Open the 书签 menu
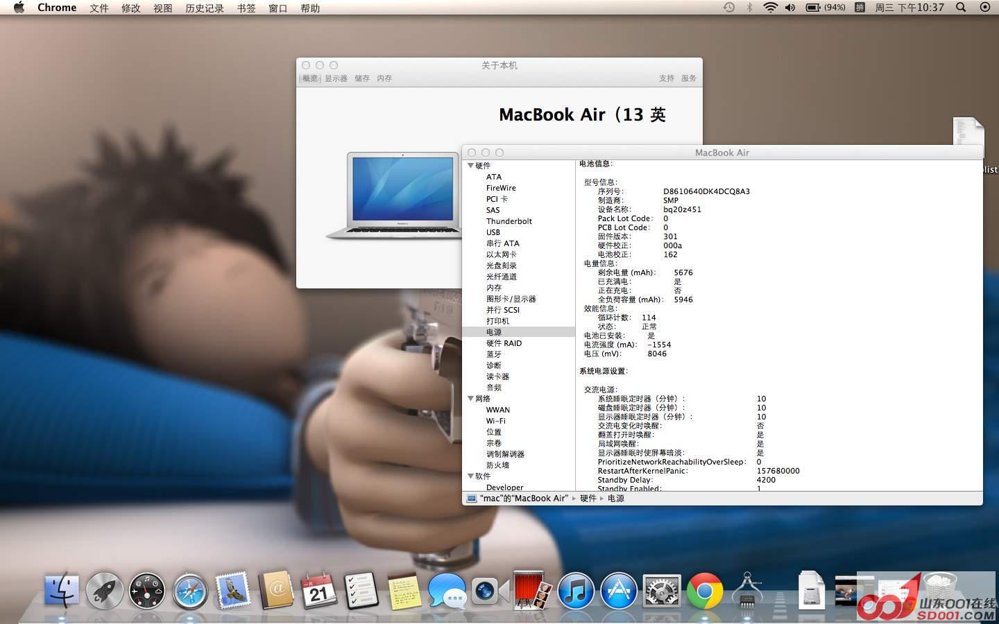Viewport: 999px width, 624px height. [x=246, y=8]
